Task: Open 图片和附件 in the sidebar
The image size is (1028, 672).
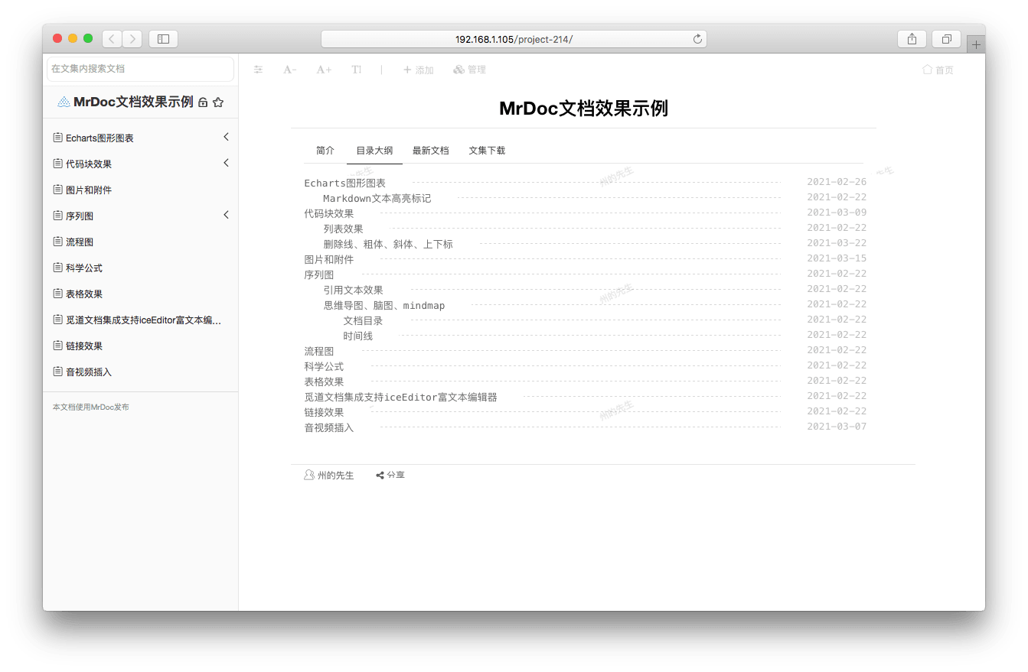Action: [89, 190]
